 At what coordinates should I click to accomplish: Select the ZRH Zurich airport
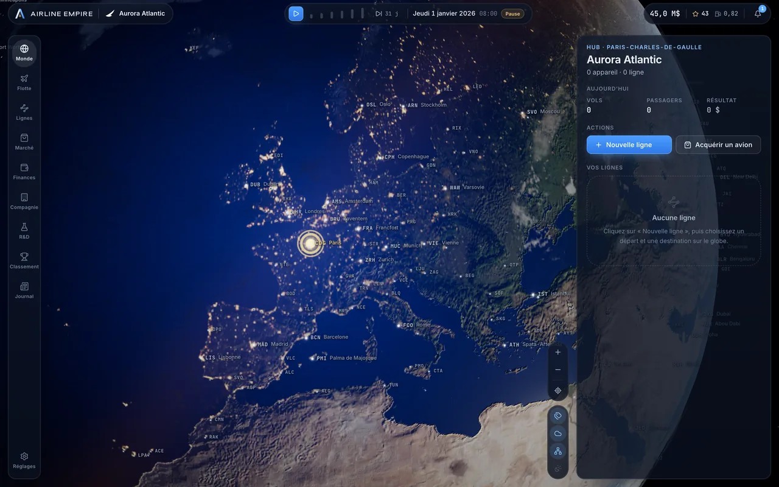[376, 260]
